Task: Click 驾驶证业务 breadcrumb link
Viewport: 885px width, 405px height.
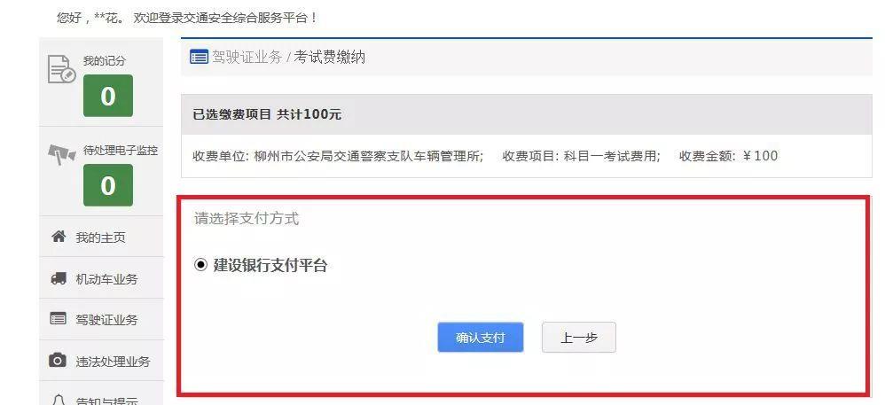Action: [247, 57]
